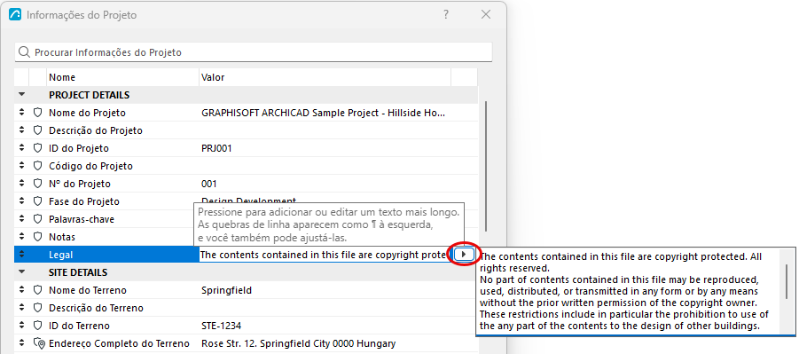The image size is (799, 354).
Task: Select the Código do Projeto row label
Action: 90,166
